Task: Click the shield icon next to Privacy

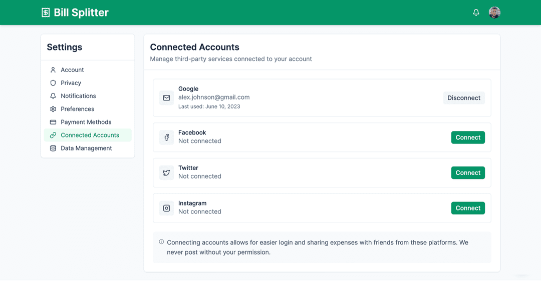Action: tap(53, 83)
